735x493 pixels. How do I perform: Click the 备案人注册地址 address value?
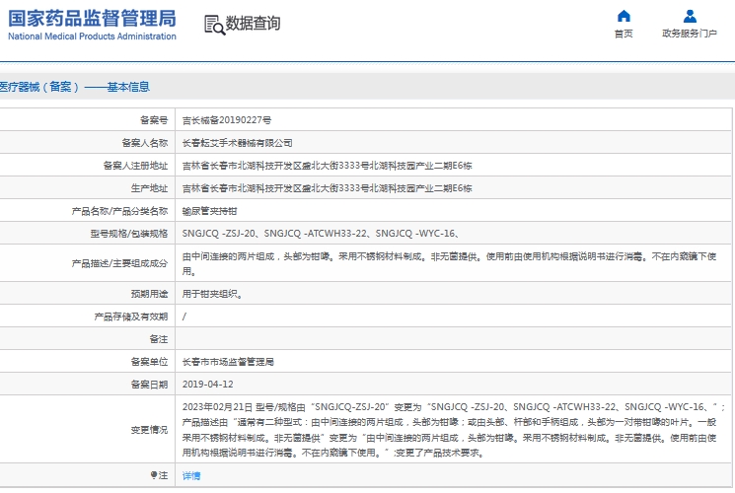click(328, 166)
